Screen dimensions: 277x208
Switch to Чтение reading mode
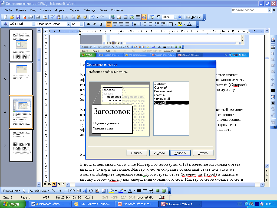click(194, 17)
